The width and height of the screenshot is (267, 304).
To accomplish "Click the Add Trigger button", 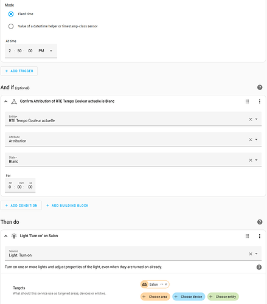I will [19, 71].
